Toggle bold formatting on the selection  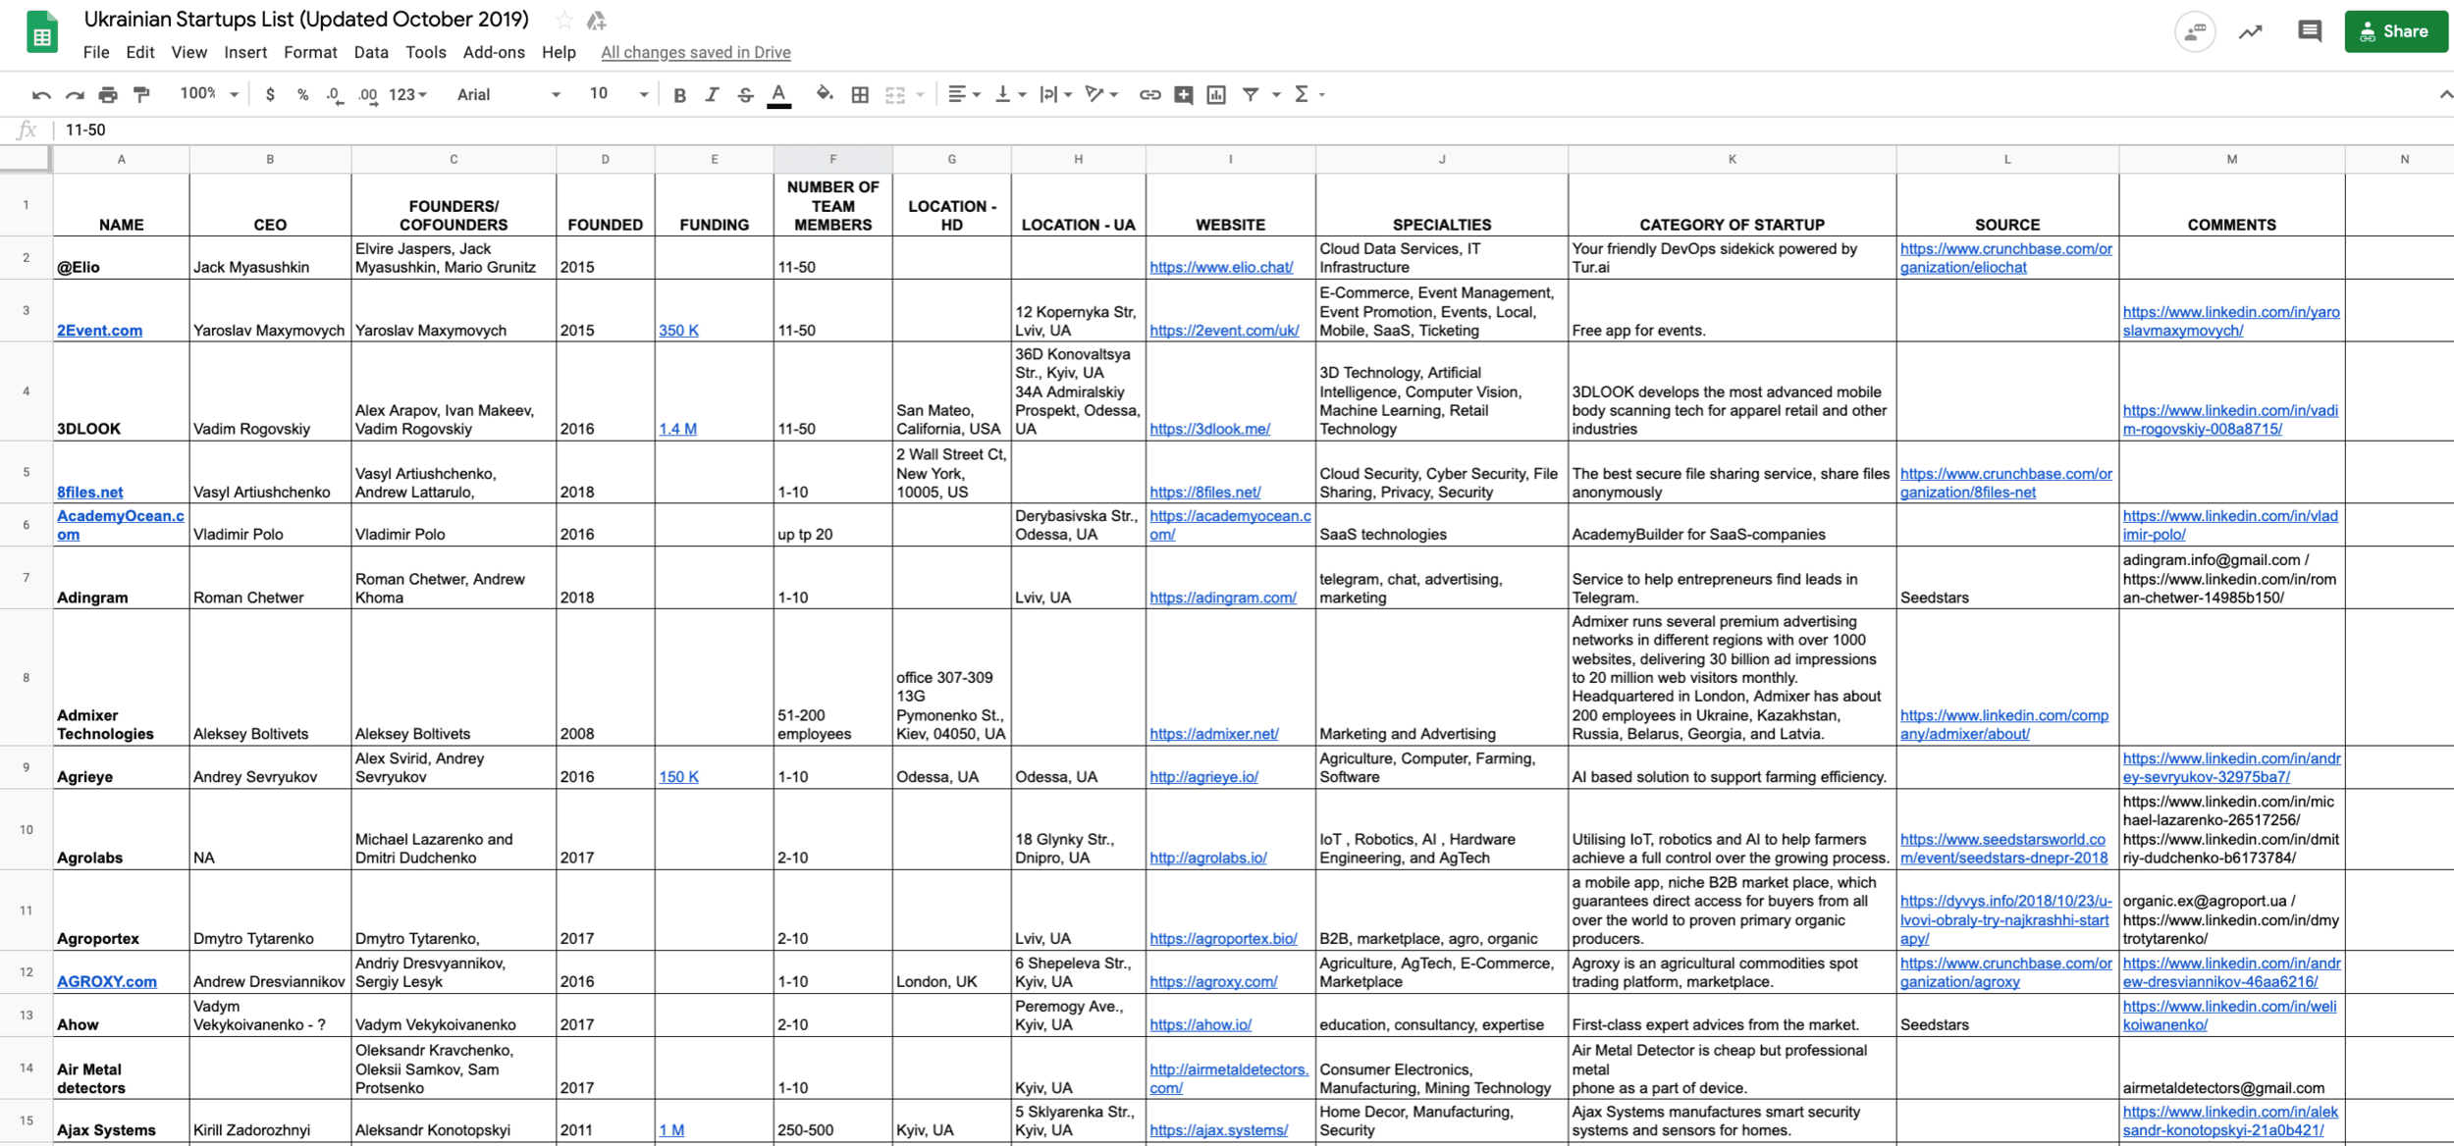pos(679,93)
